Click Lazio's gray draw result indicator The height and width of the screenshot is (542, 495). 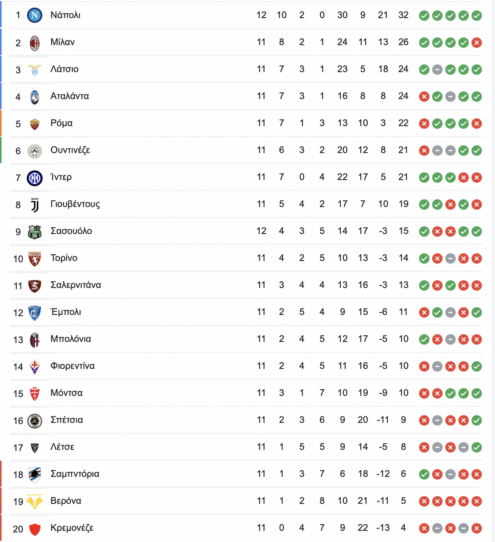(437, 70)
